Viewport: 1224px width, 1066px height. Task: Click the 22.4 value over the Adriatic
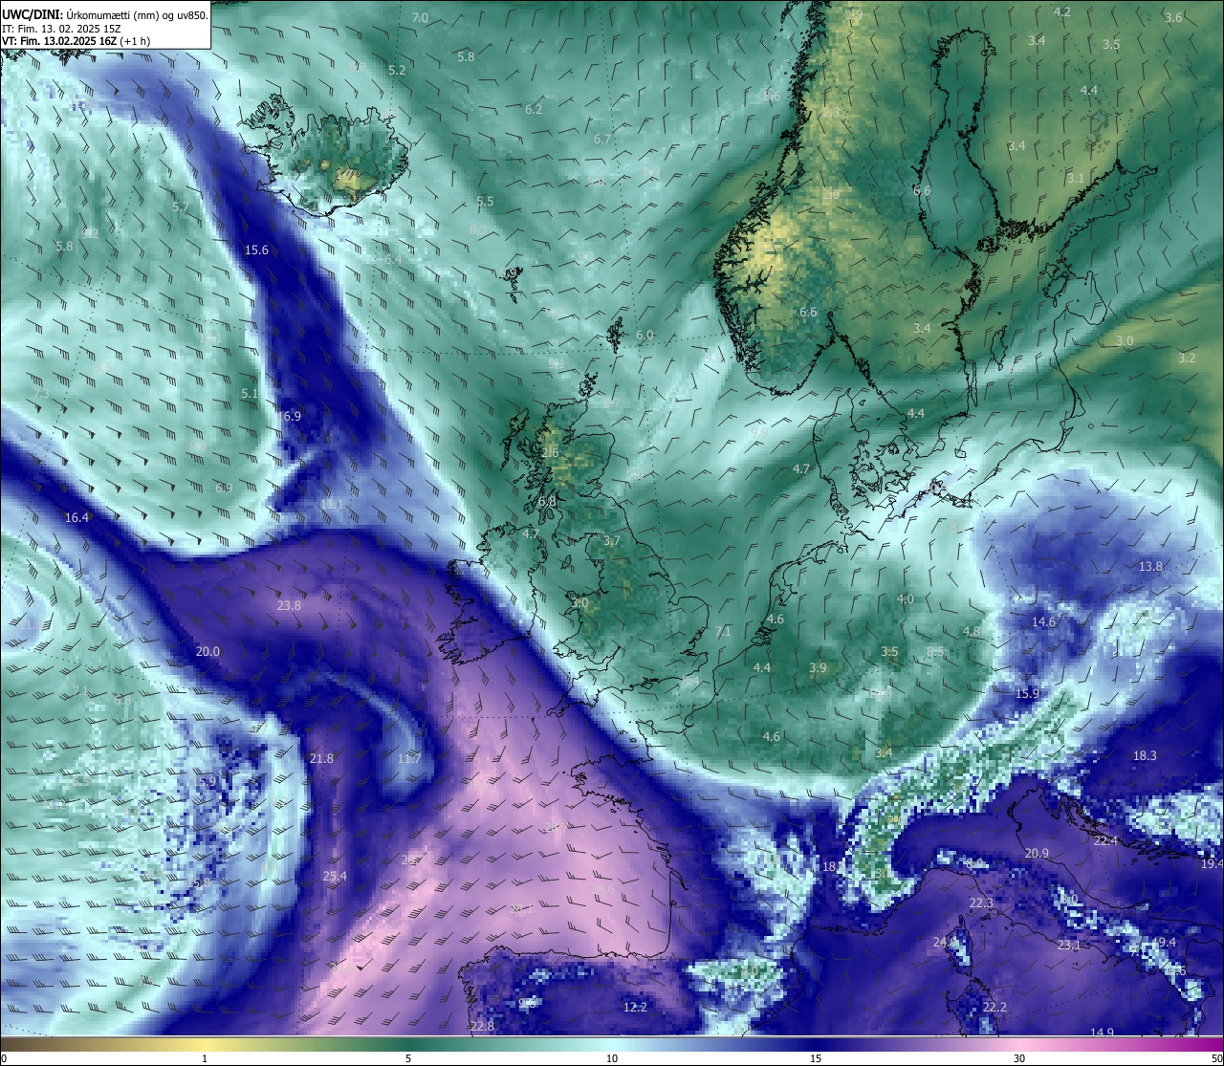coord(1105,840)
